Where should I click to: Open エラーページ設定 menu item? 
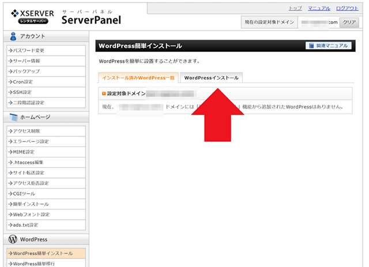46,141
